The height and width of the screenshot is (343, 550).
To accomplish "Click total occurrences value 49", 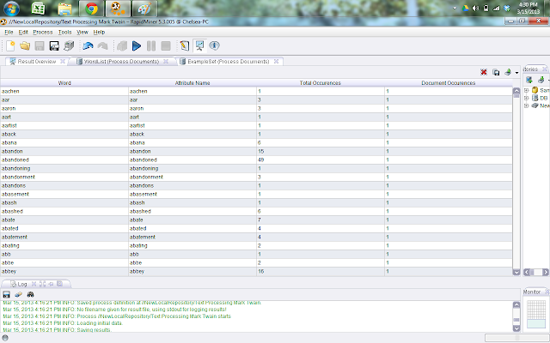I will (260, 160).
